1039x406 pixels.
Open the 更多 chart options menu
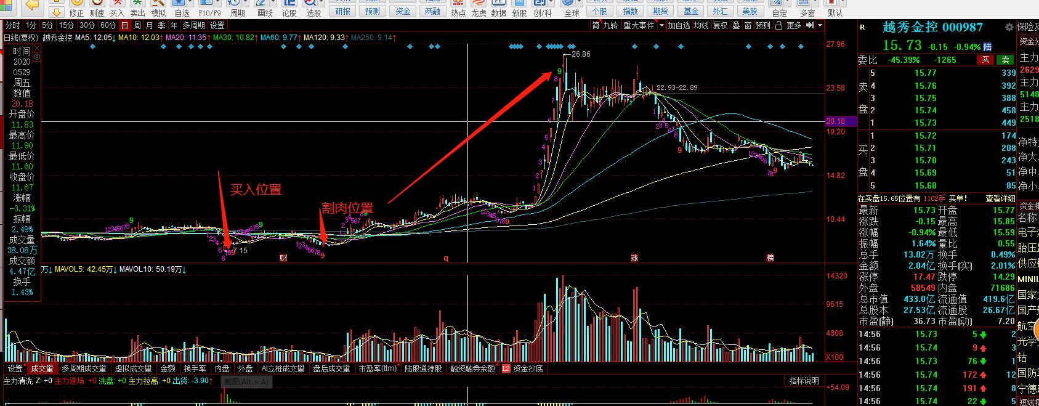coord(794,25)
